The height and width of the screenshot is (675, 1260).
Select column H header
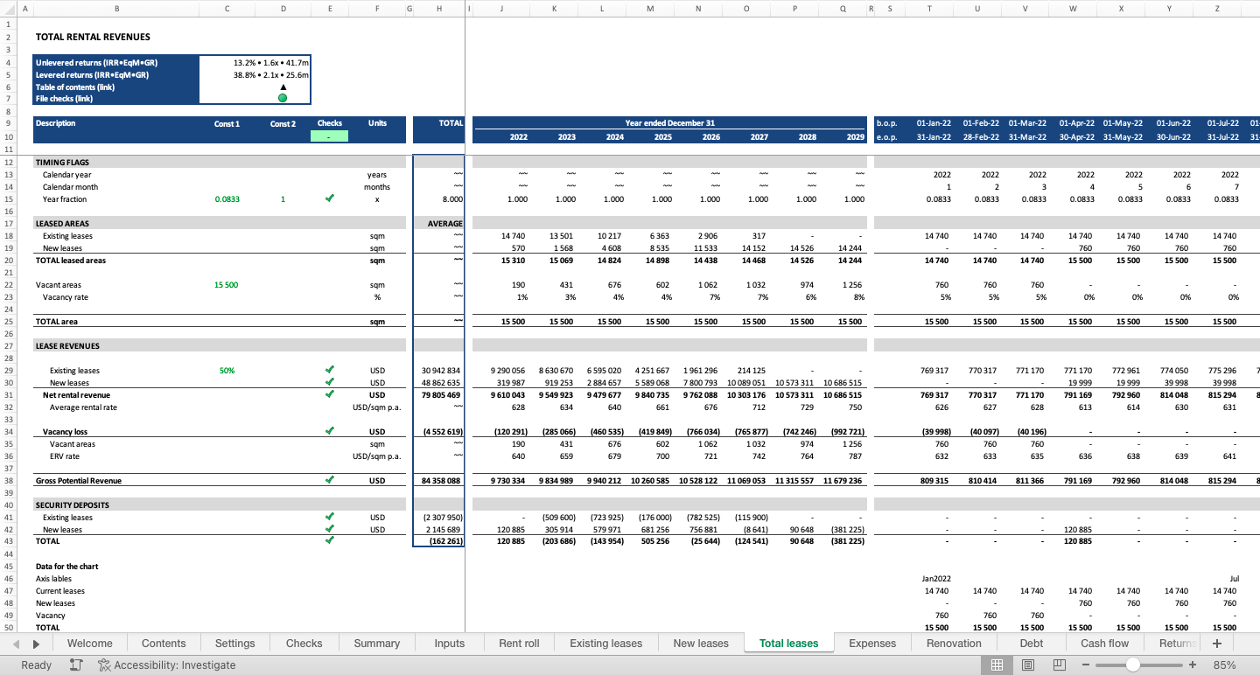pos(438,9)
